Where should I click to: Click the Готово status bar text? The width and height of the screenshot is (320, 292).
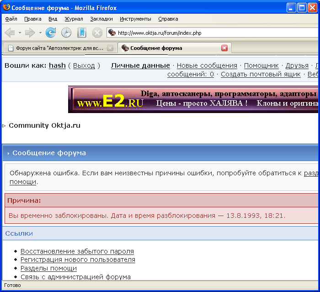coord(12,285)
